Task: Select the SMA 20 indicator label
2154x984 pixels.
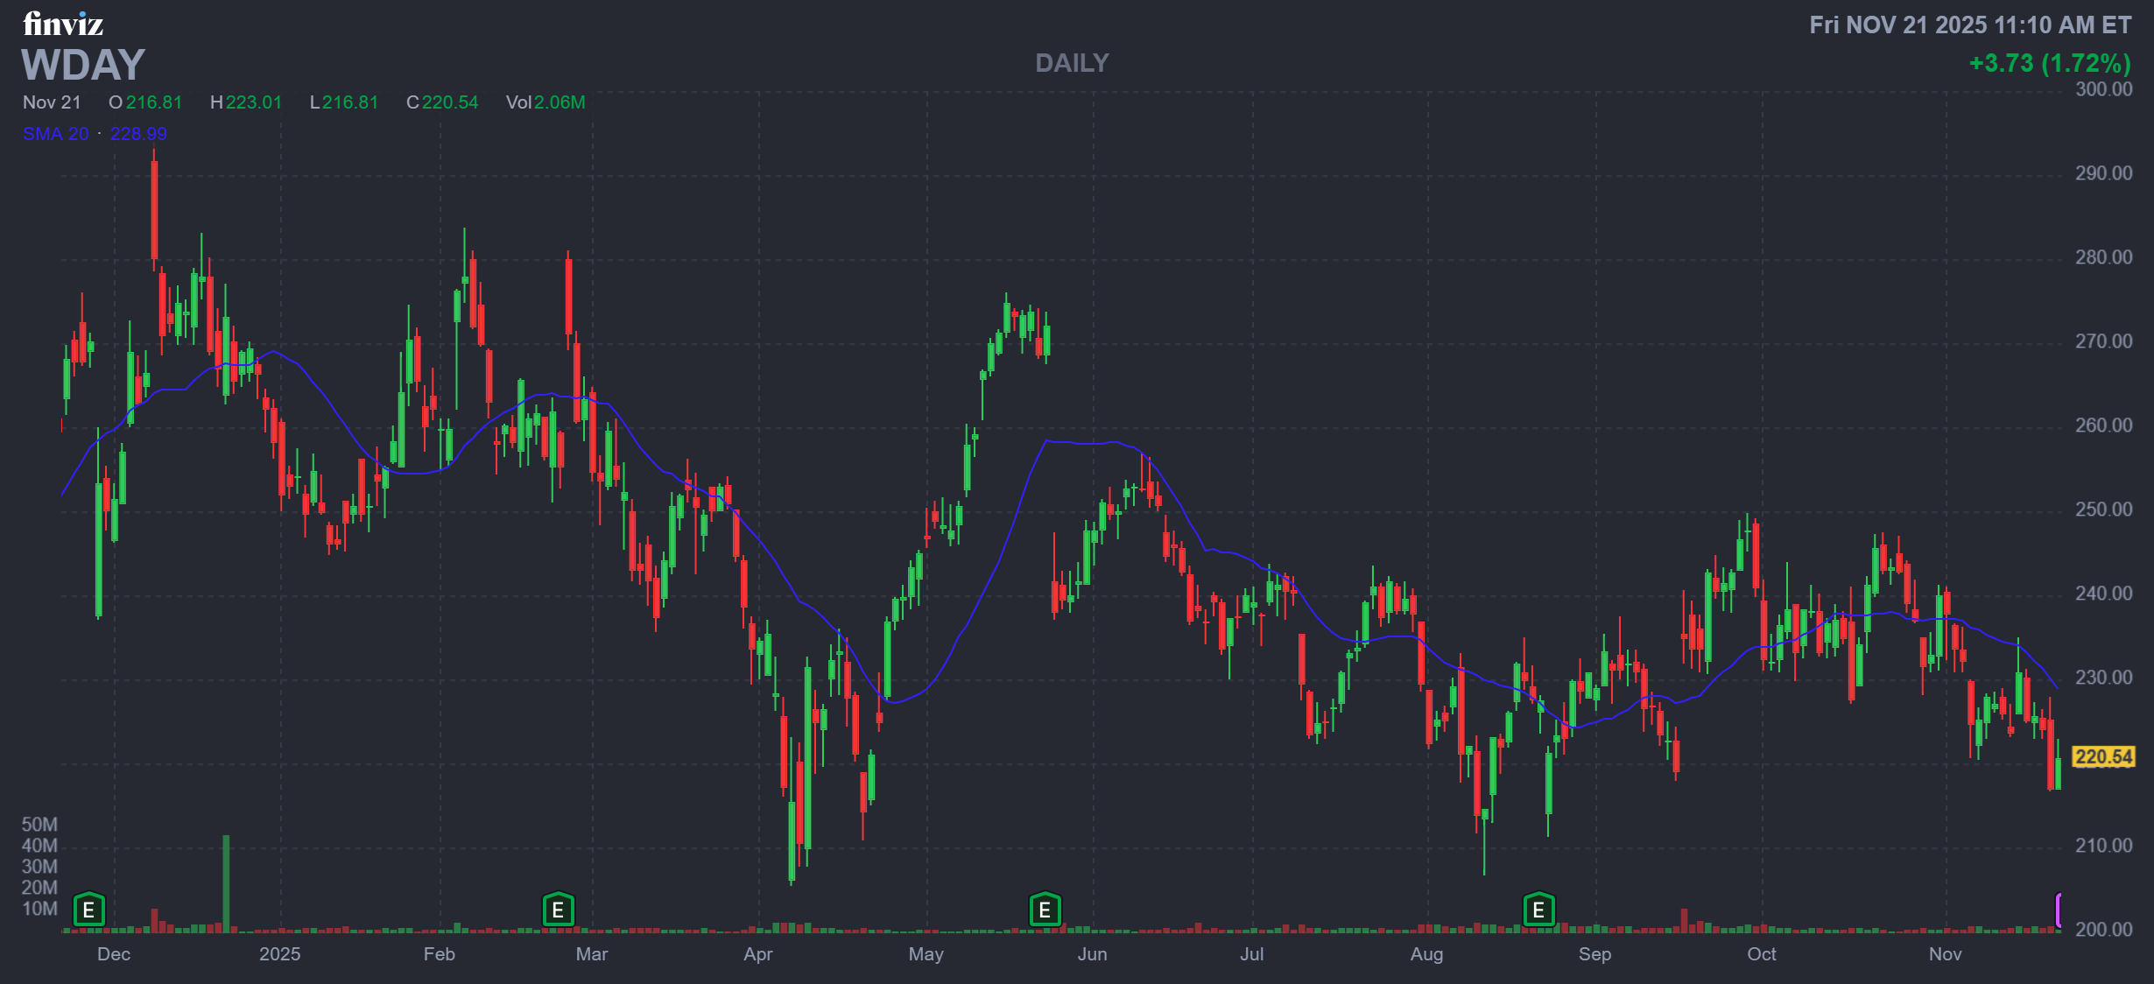Action: [56, 134]
